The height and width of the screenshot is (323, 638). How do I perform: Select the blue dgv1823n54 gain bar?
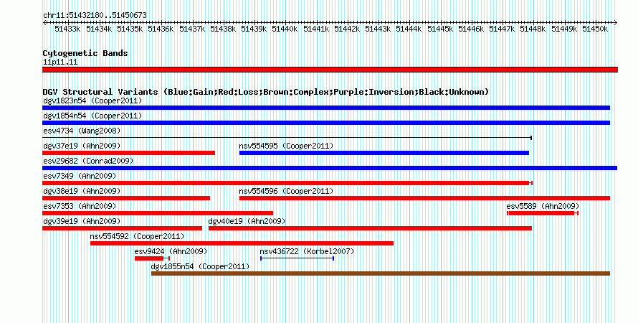326,108
